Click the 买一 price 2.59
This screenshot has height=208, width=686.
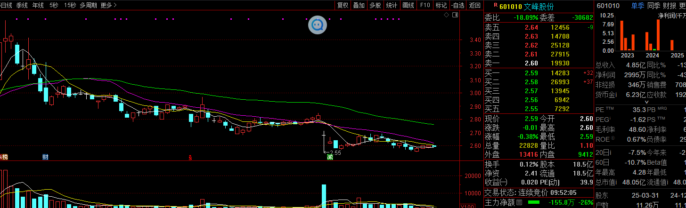(531, 73)
